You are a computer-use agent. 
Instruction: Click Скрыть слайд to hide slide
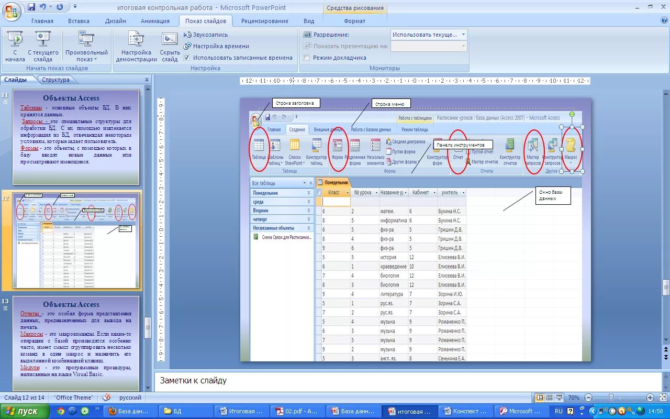pos(170,47)
